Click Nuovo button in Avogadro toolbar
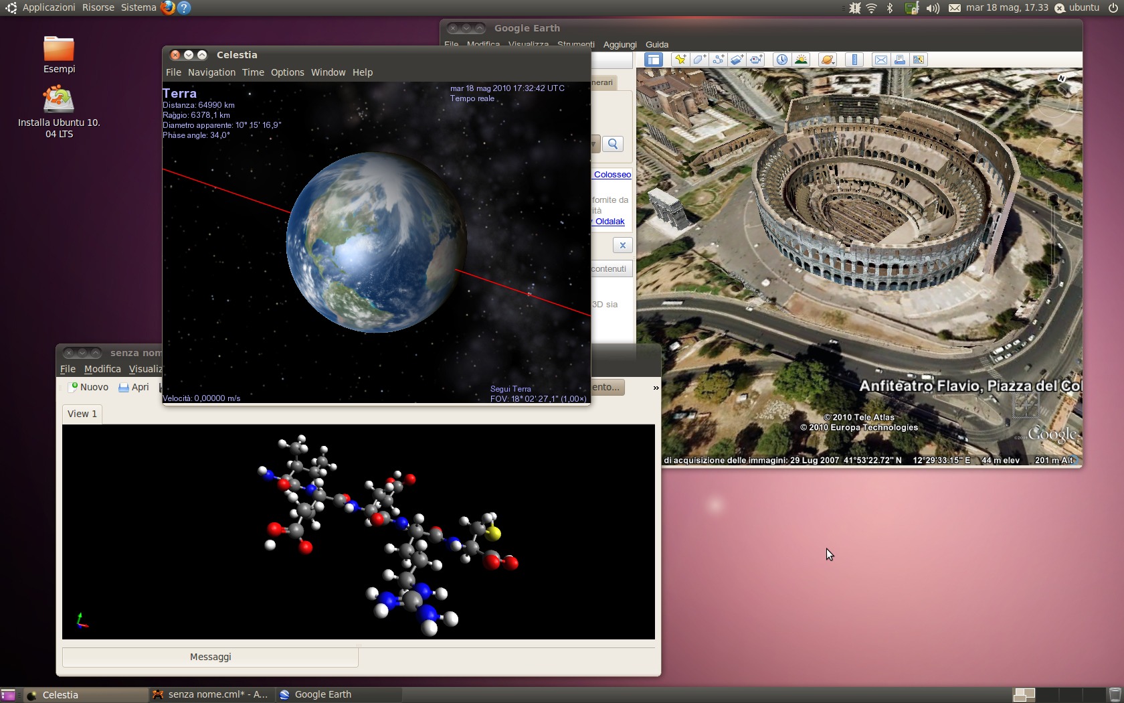 [88, 387]
